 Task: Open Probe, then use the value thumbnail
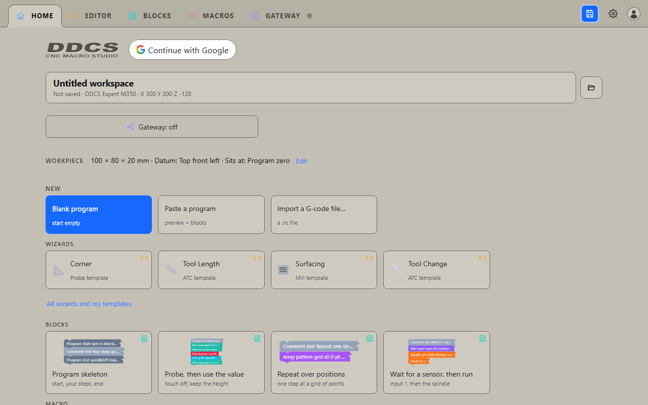(x=207, y=351)
